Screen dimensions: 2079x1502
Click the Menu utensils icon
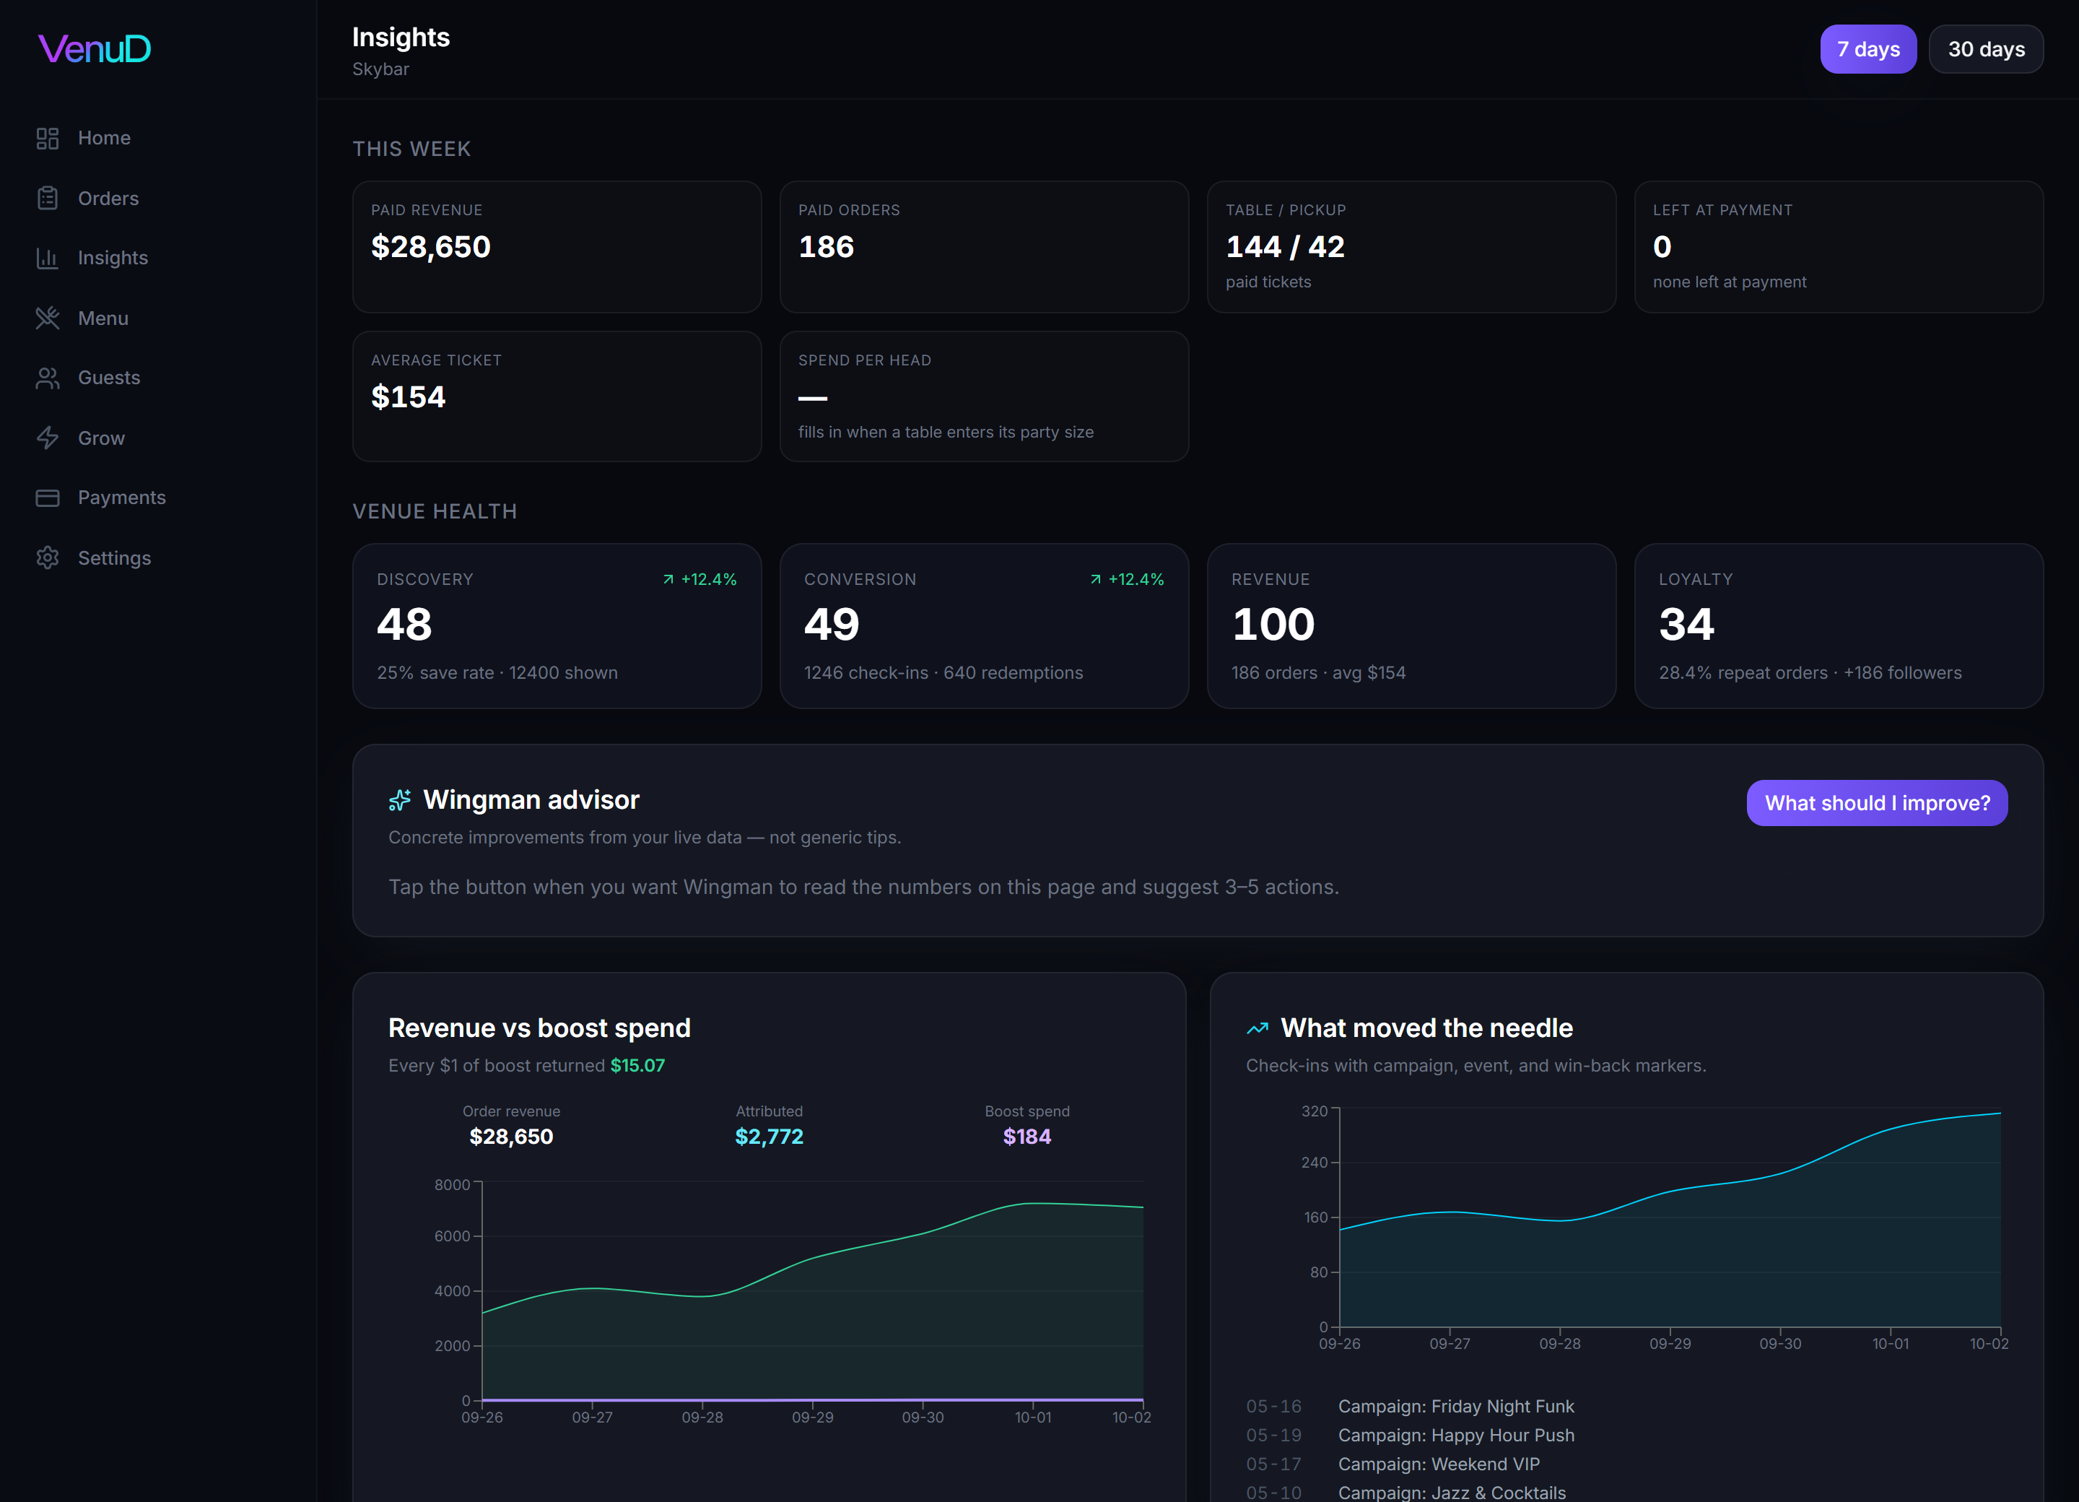tap(48, 318)
